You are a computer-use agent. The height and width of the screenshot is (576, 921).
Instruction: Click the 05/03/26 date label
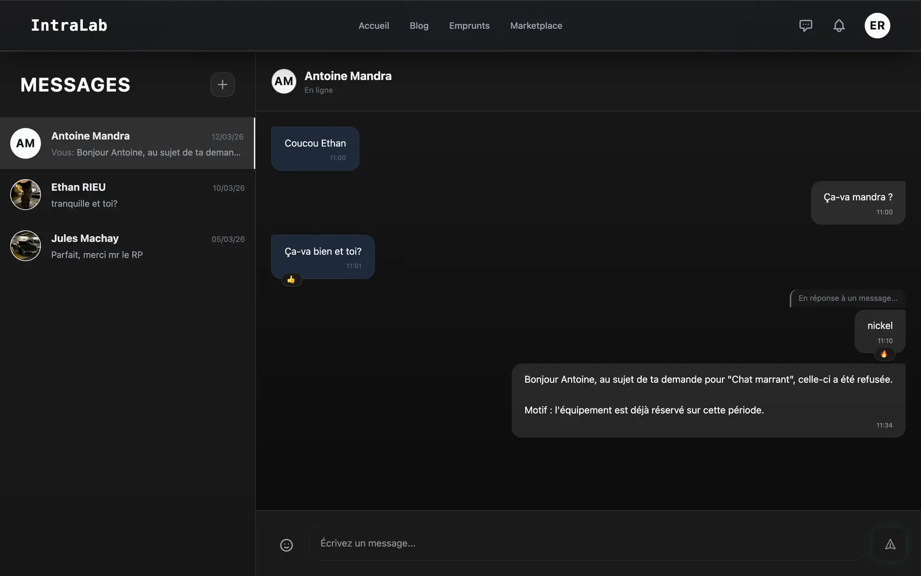tap(228, 240)
